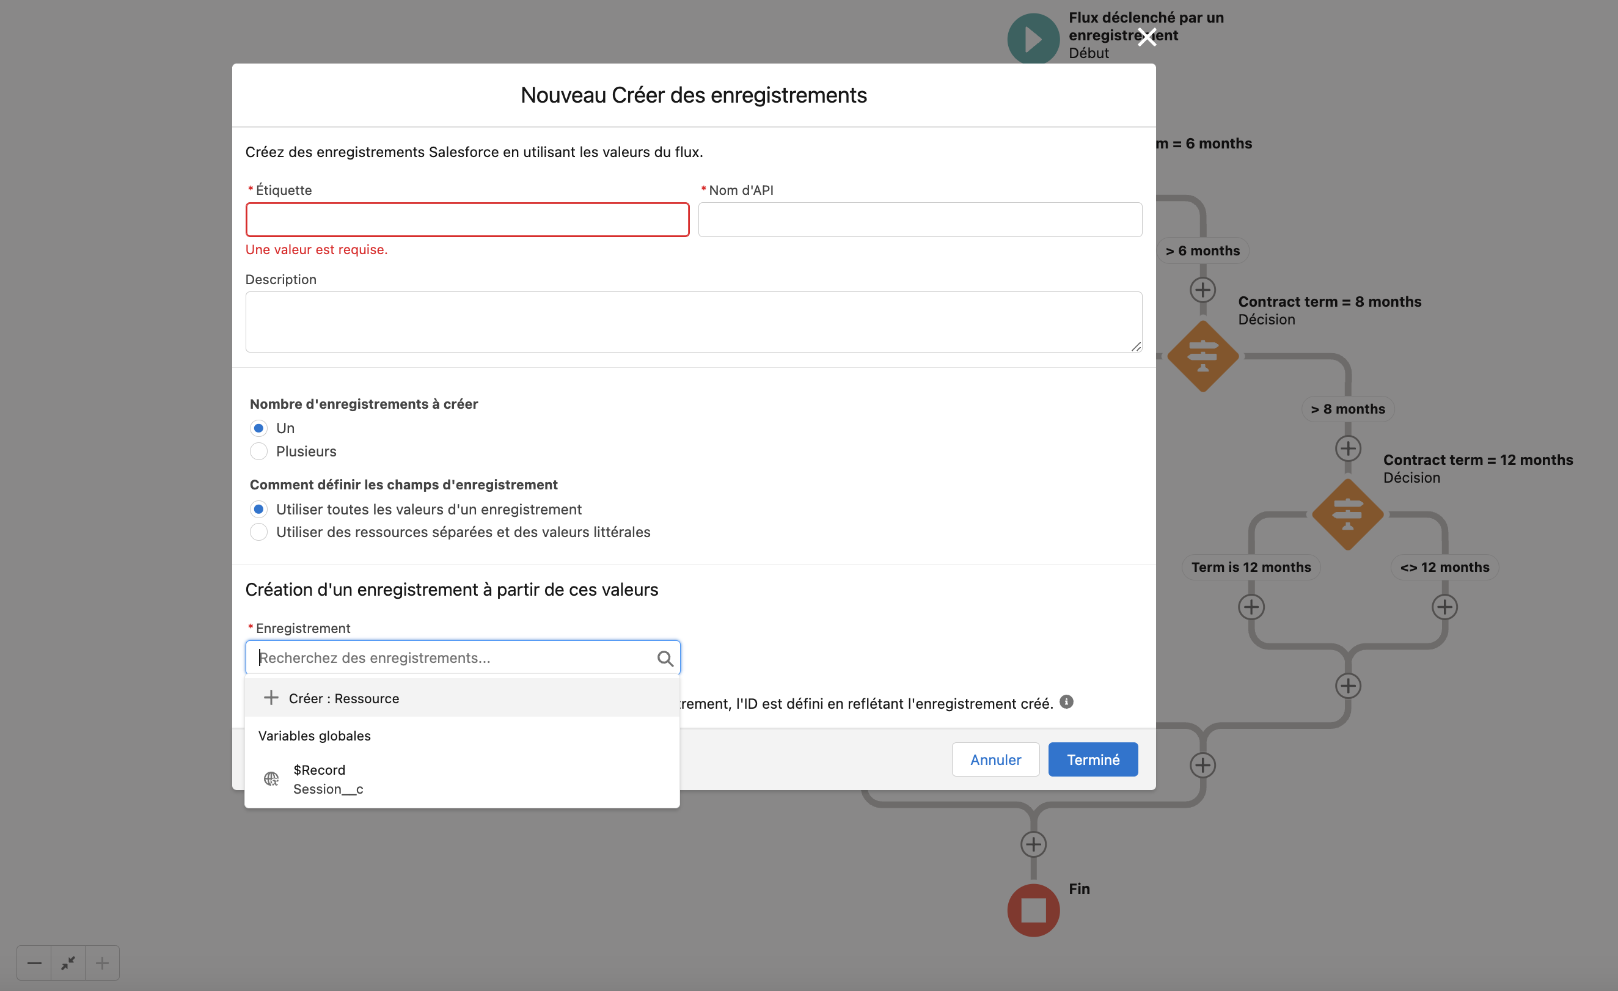This screenshot has height=991, width=1618.
Task: Click the zoom in plus icon
Action: pos(102,963)
